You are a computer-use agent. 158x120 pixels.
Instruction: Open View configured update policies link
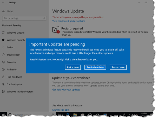[69, 21]
